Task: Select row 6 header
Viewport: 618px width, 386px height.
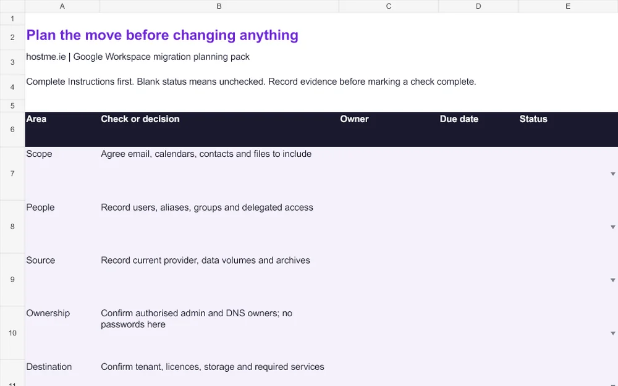Action: [x=12, y=129]
